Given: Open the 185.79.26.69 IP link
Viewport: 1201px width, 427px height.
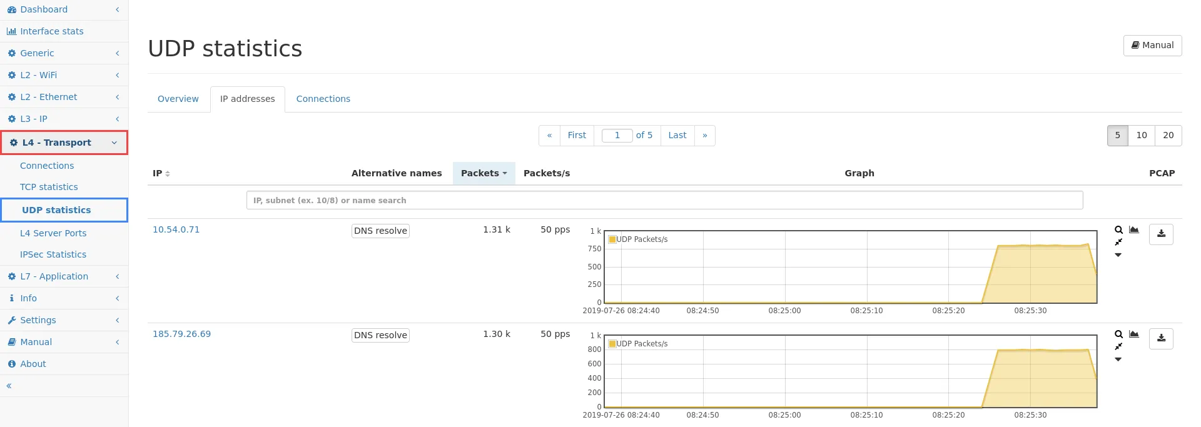Looking at the screenshot, I should coord(181,334).
